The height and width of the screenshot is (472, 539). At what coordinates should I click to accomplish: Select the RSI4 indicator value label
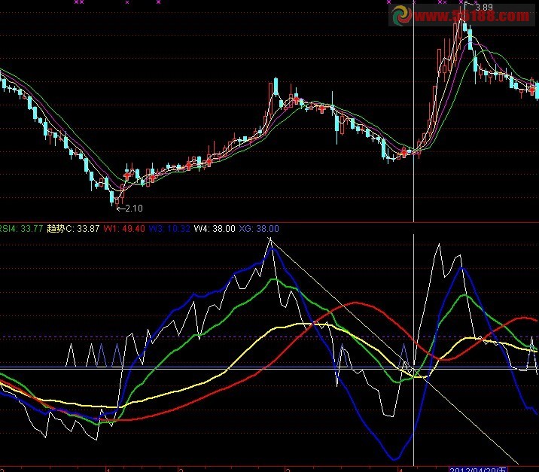[20, 229]
